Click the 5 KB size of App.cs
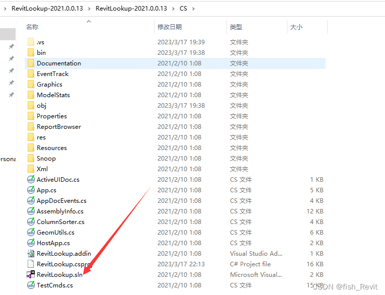385x295 pixels. coord(317,190)
